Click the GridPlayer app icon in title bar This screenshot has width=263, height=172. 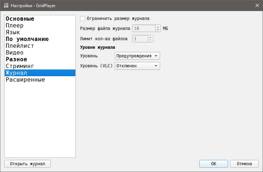pos(6,5)
